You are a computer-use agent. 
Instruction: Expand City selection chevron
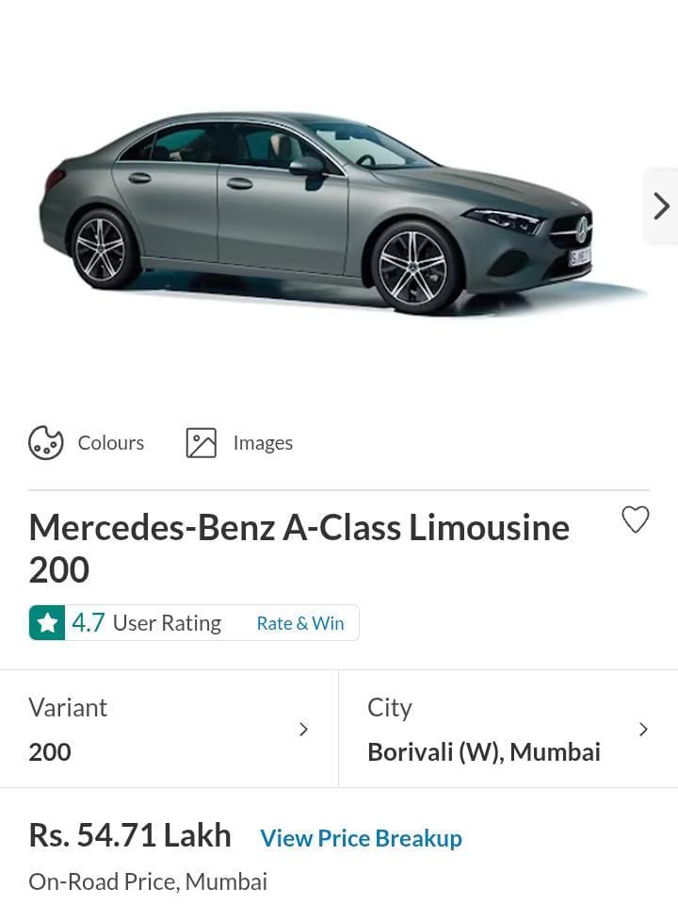tap(644, 730)
